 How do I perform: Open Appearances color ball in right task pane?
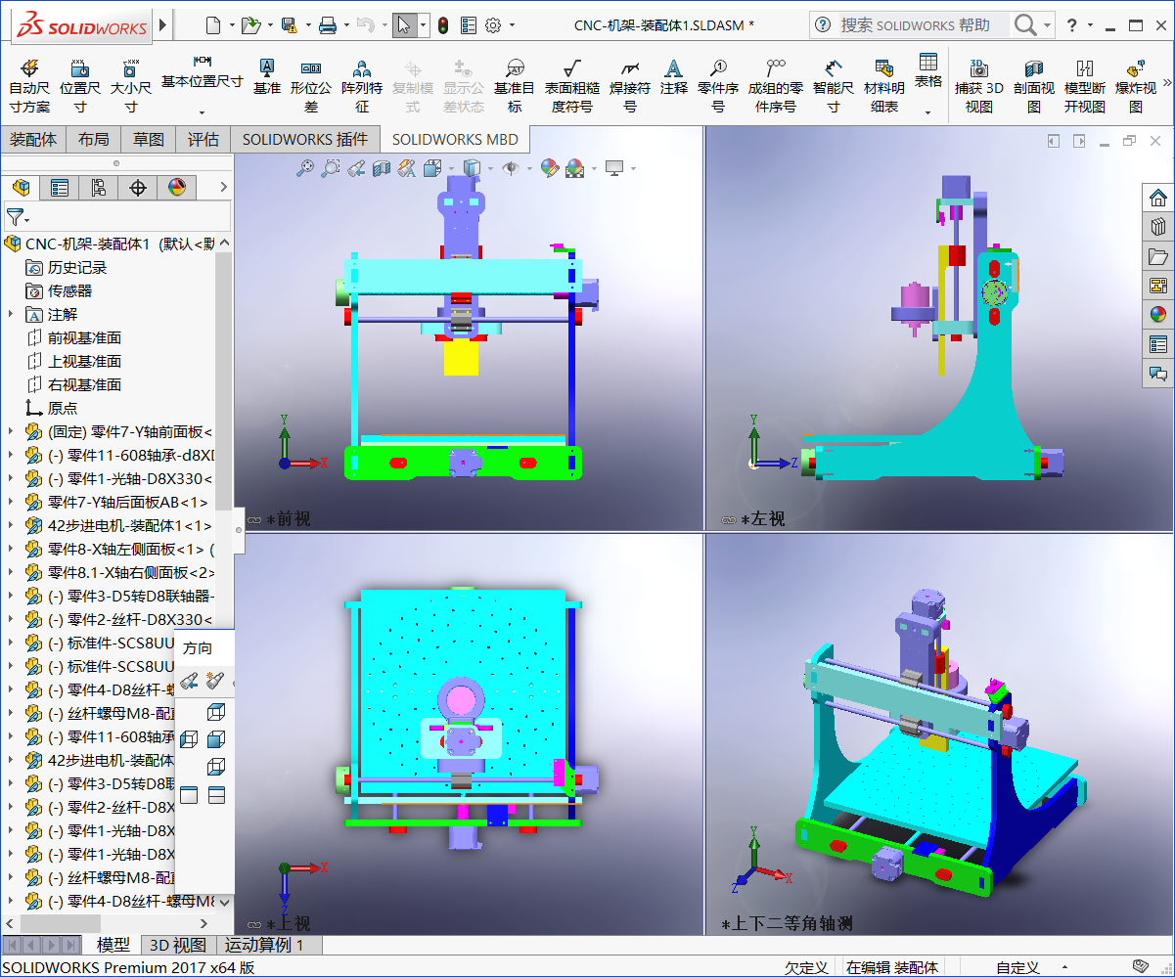click(1158, 315)
